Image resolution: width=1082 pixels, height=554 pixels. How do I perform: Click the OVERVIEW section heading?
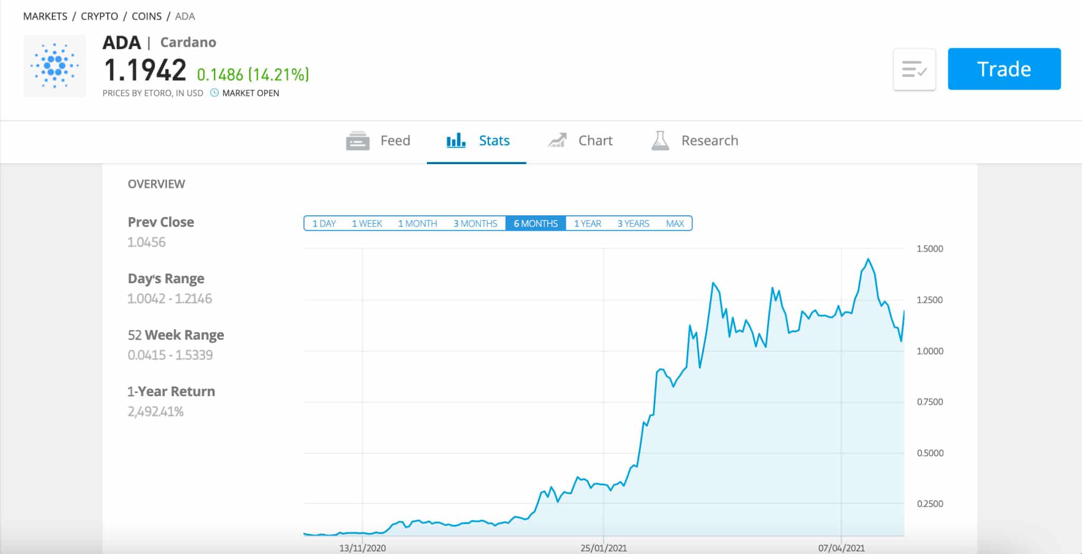(x=156, y=184)
